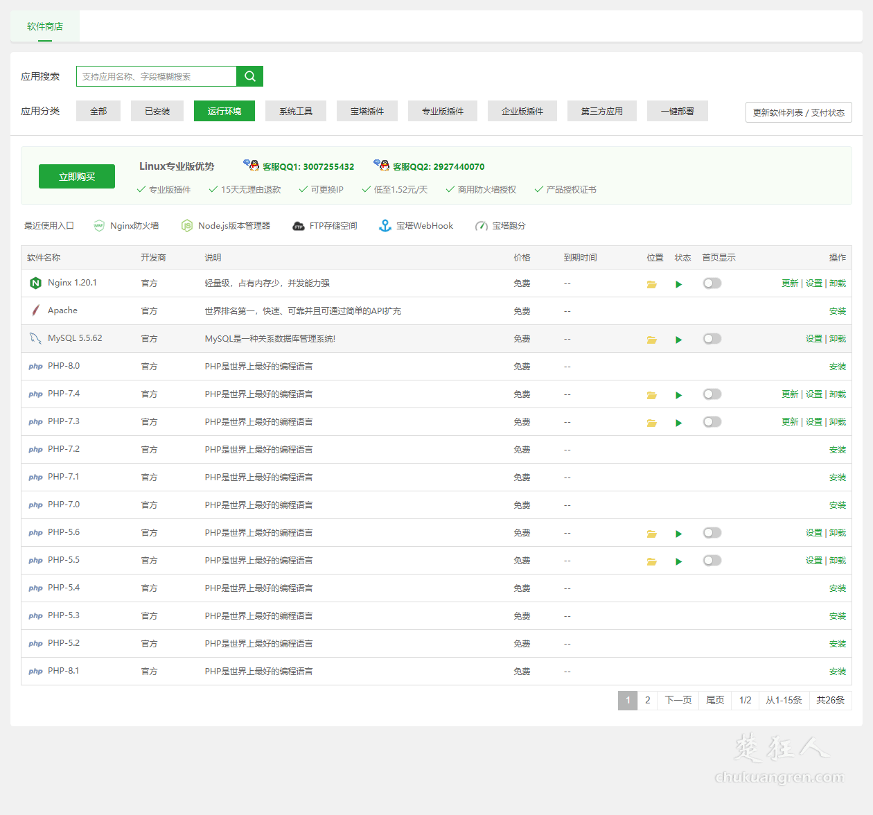
Task: Click the PHP-5.6 status play icon
Action: [679, 534]
